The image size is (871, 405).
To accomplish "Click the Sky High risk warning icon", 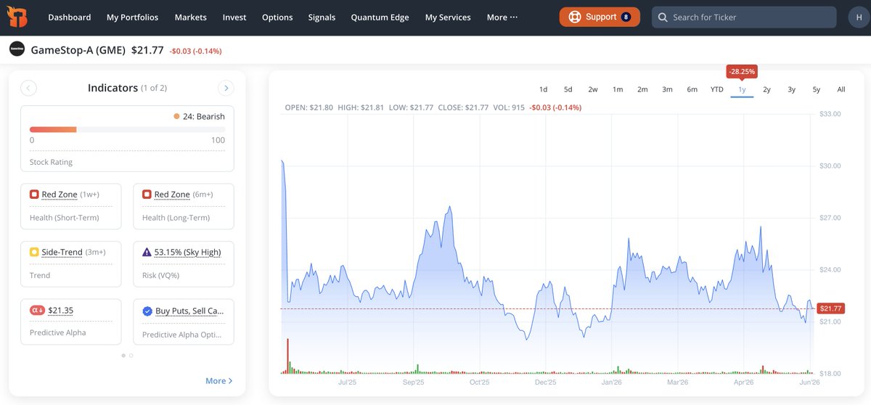I will (x=147, y=252).
